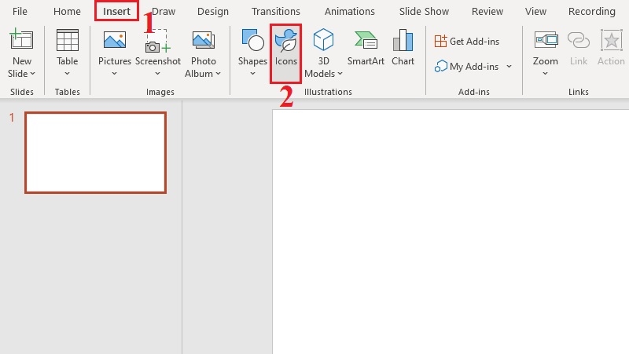Click the Zoom icon in Links
The width and height of the screenshot is (629, 354).
pos(546,40)
